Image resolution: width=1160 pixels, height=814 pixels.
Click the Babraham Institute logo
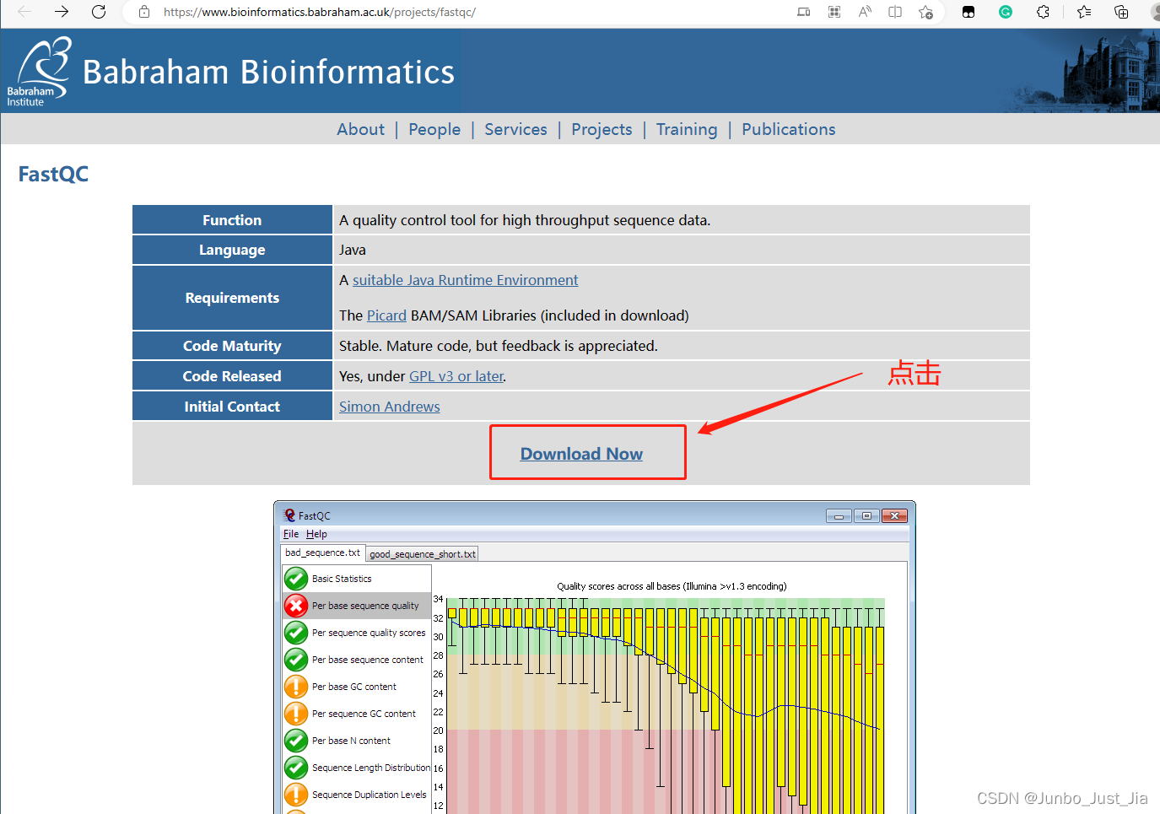[39, 71]
